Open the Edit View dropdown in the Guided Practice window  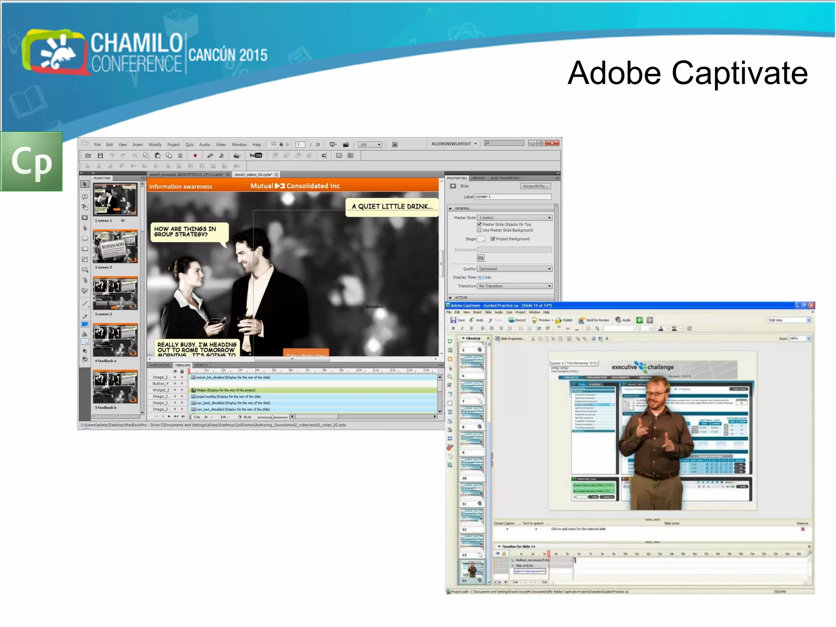(x=789, y=320)
